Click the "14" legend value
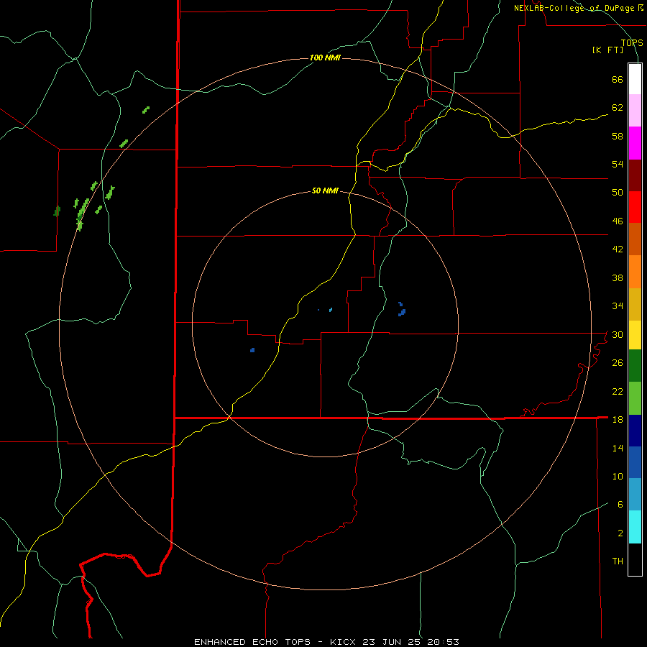The image size is (647, 647). [618, 448]
